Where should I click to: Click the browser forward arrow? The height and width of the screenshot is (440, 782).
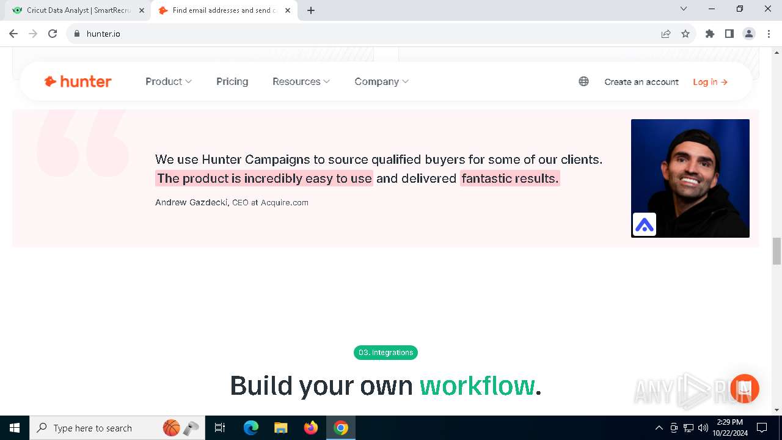tap(33, 34)
